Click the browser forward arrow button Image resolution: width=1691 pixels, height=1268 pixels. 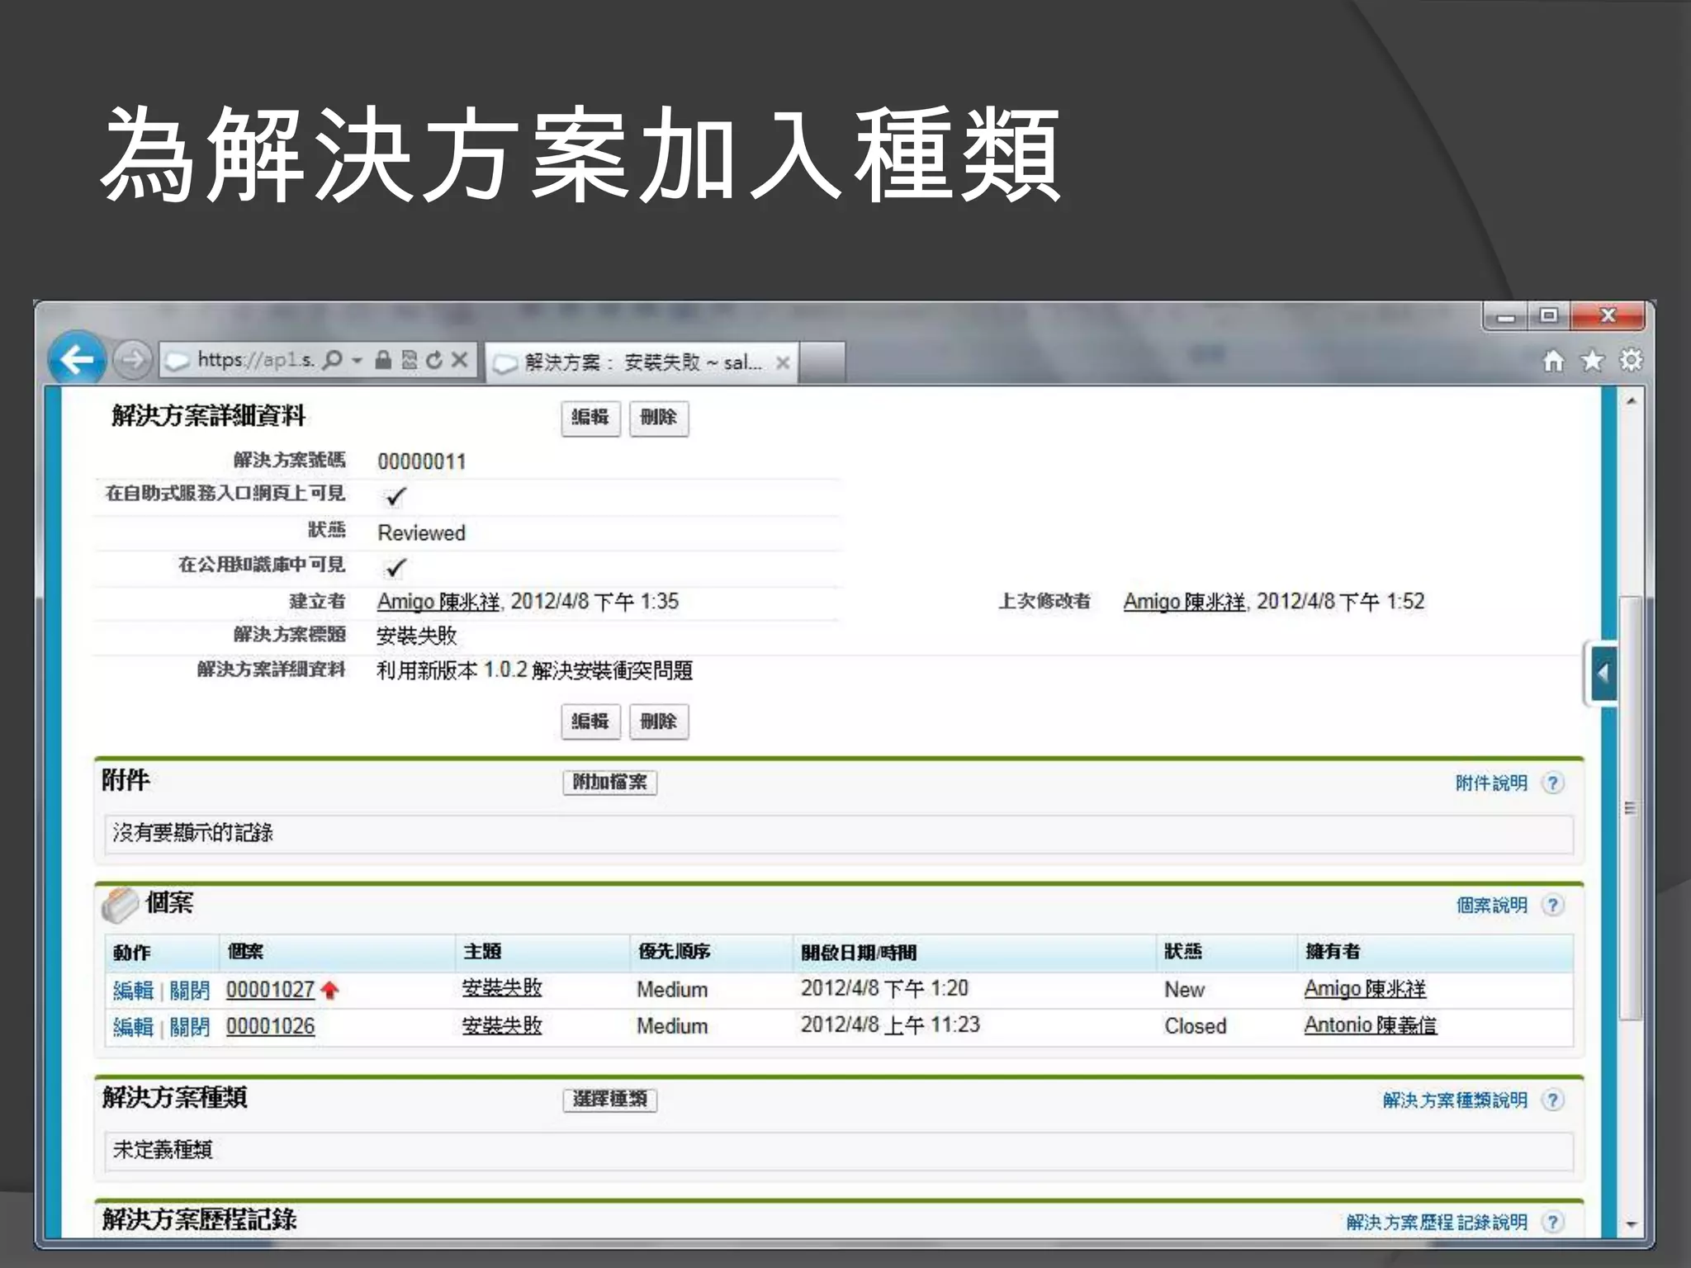point(132,360)
